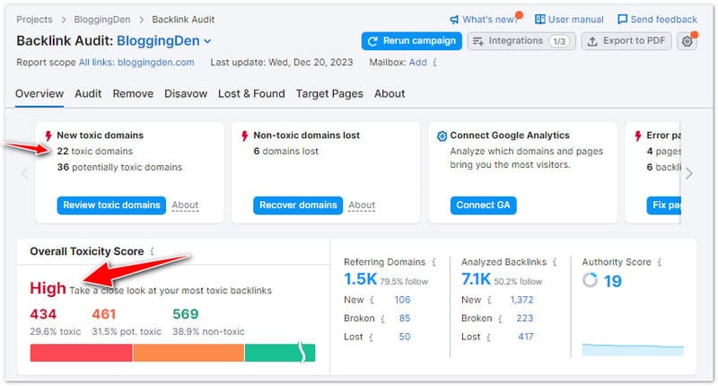Open the bloggingden.com report scope link

136,63
